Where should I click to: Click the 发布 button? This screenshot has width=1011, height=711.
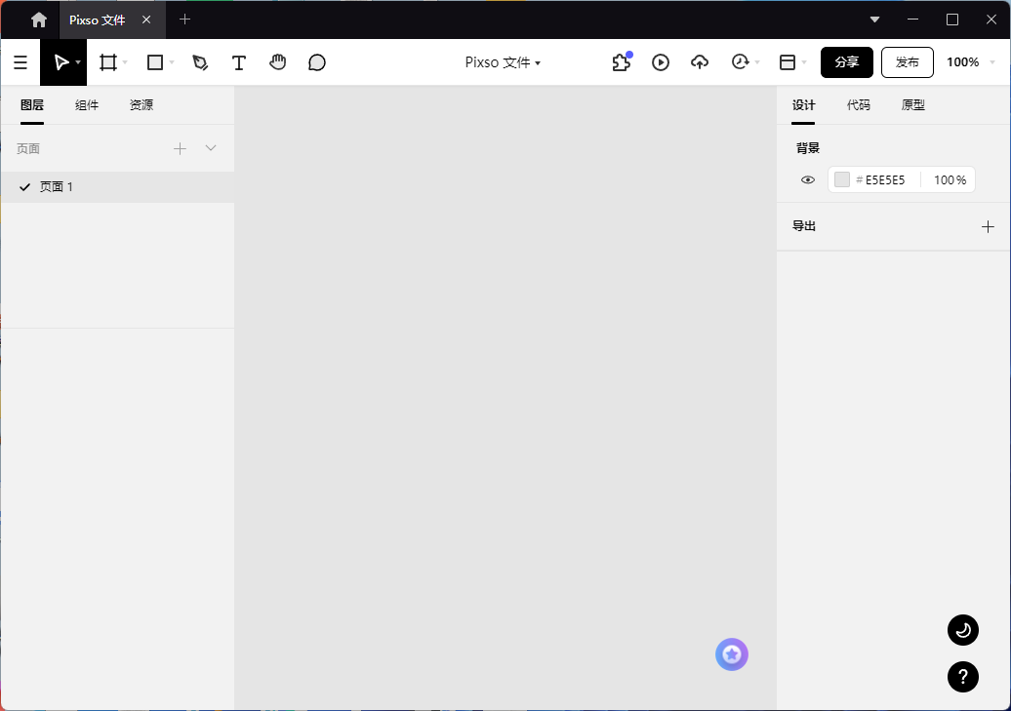(908, 62)
